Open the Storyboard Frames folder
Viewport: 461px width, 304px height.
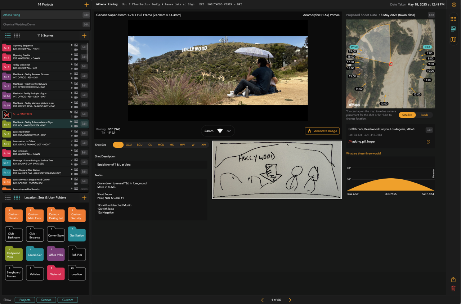point(14,273)
